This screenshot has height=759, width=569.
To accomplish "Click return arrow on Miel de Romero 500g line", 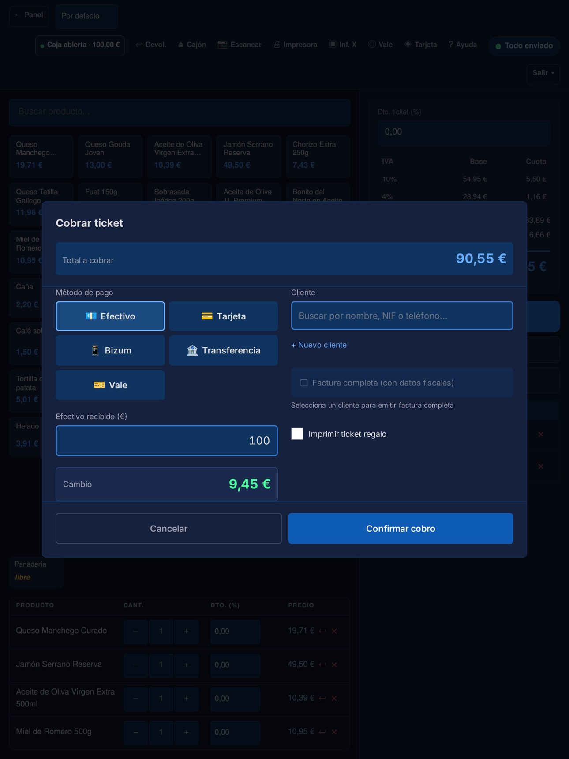I will (322, 732).
